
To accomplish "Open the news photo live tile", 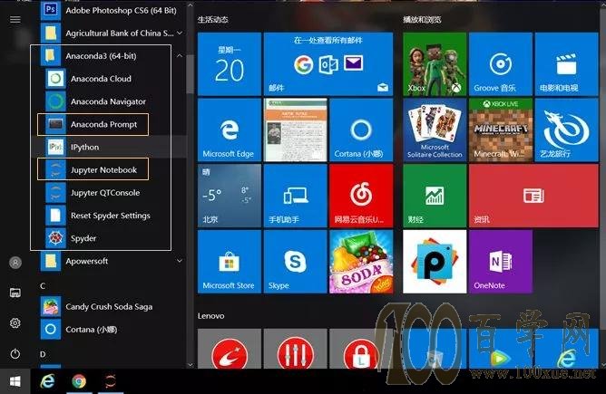I will point(296,130).
